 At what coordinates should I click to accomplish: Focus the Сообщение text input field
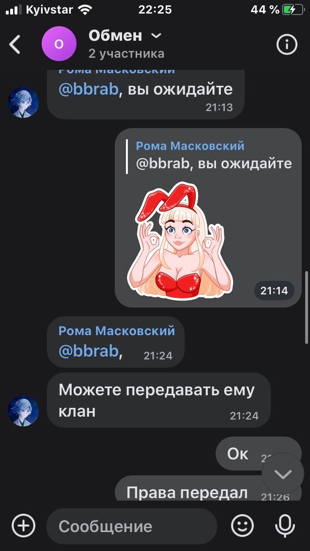[x=132, y=526]
